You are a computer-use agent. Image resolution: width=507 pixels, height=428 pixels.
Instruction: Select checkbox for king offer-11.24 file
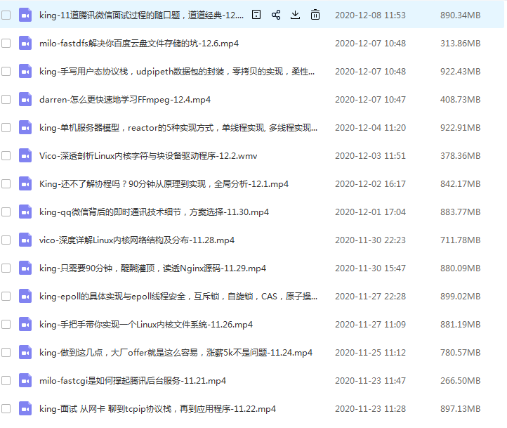coord(6,352)
